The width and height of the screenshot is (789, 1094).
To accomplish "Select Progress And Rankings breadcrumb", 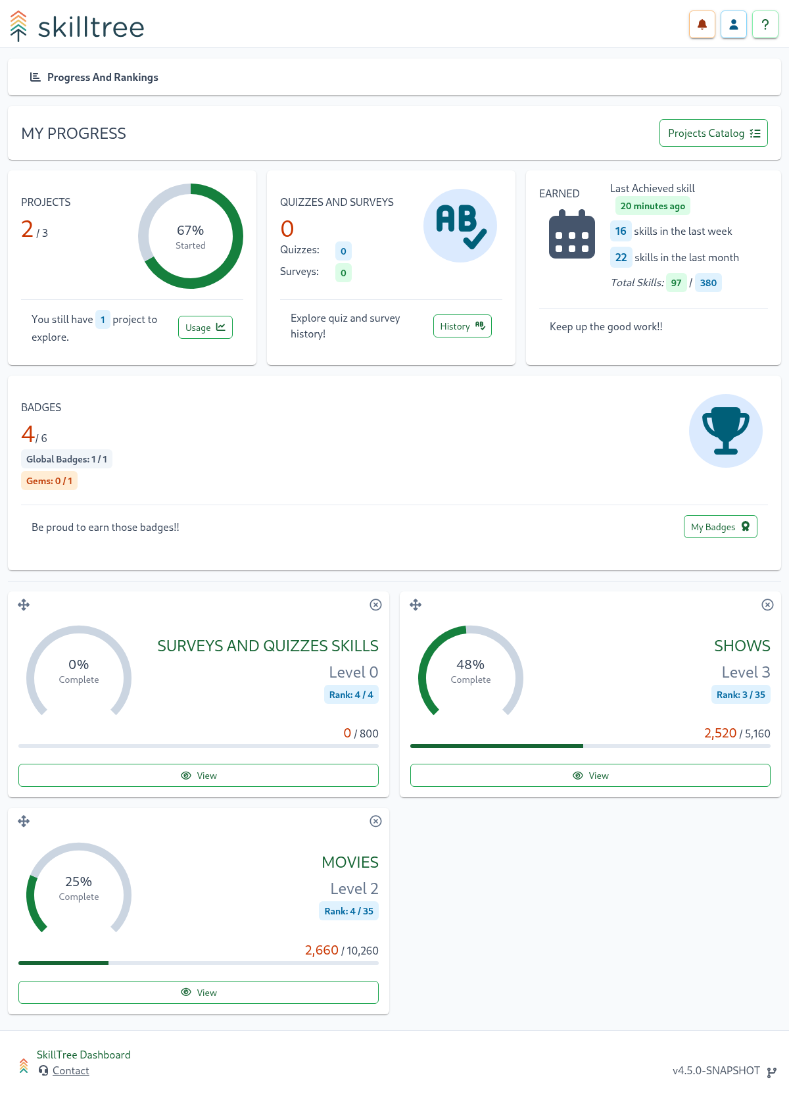I will [x=103, y=77].
